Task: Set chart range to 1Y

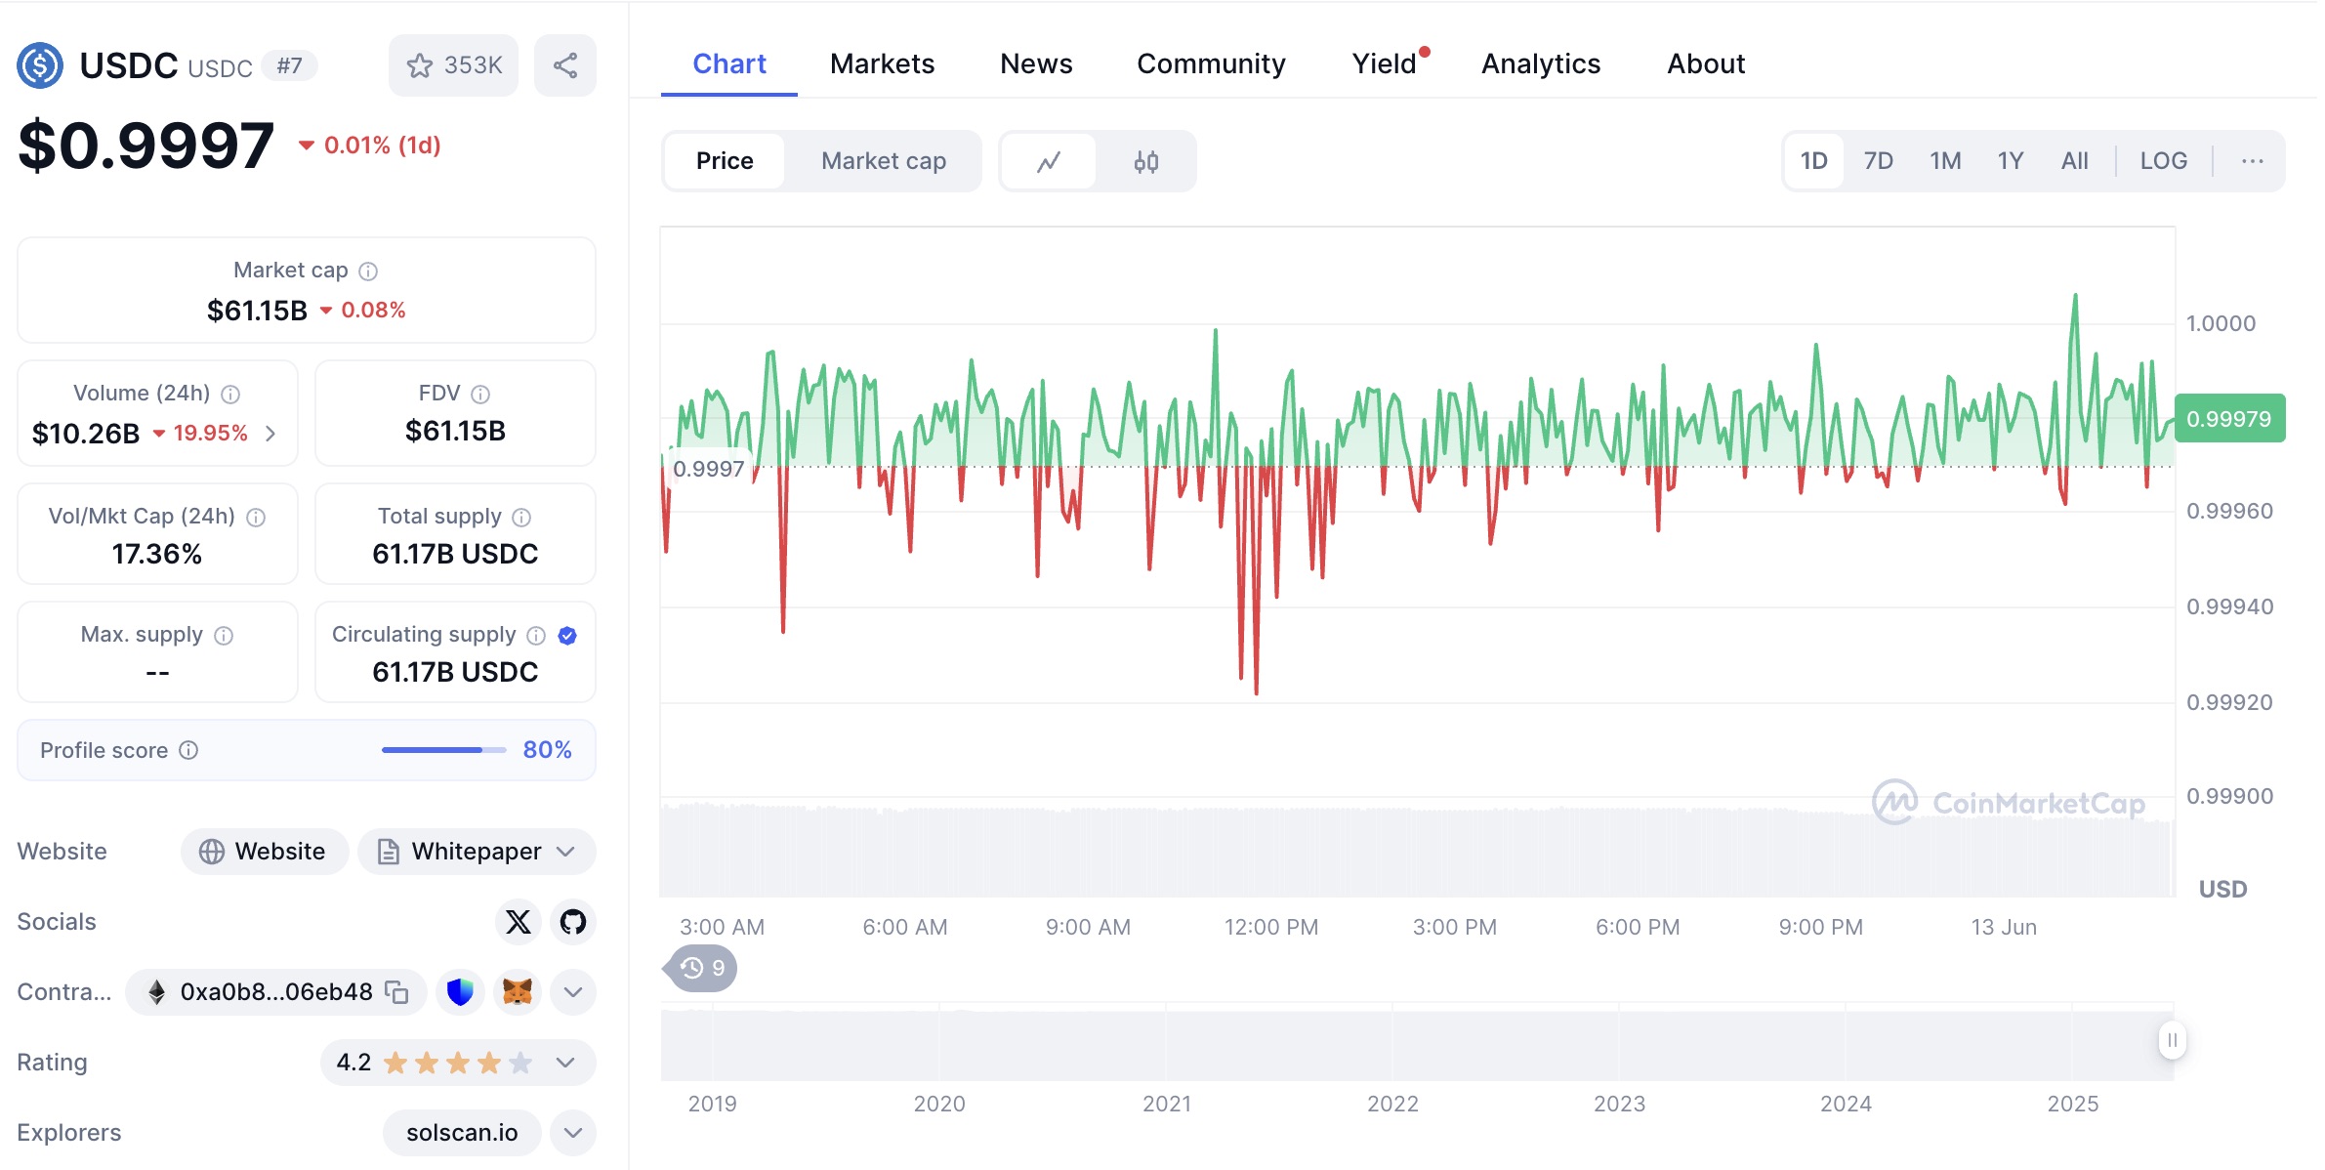Action: [x=2011, y=161]
